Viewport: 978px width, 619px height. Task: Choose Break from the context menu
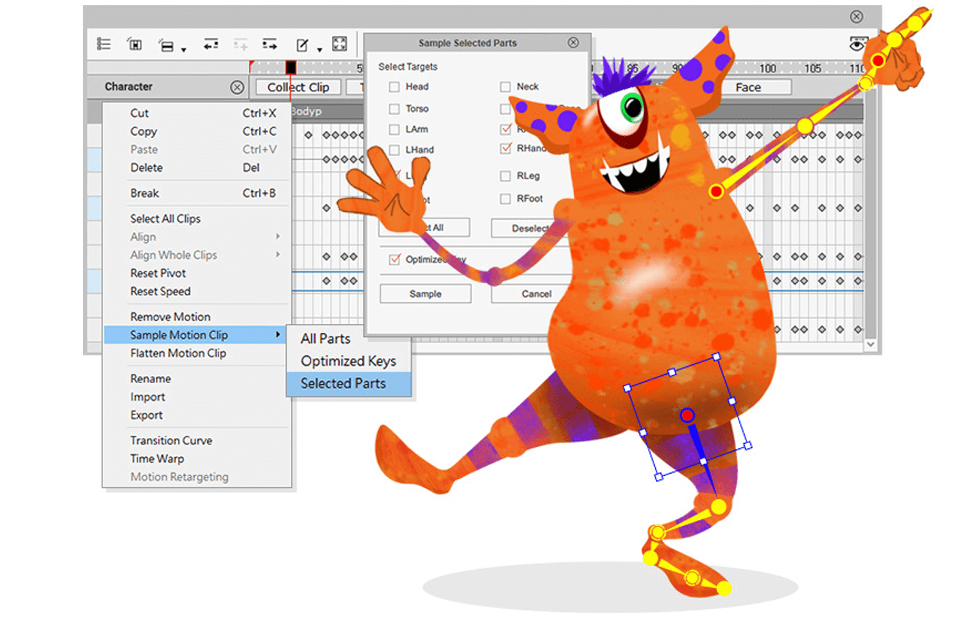(x=197, y=193)
